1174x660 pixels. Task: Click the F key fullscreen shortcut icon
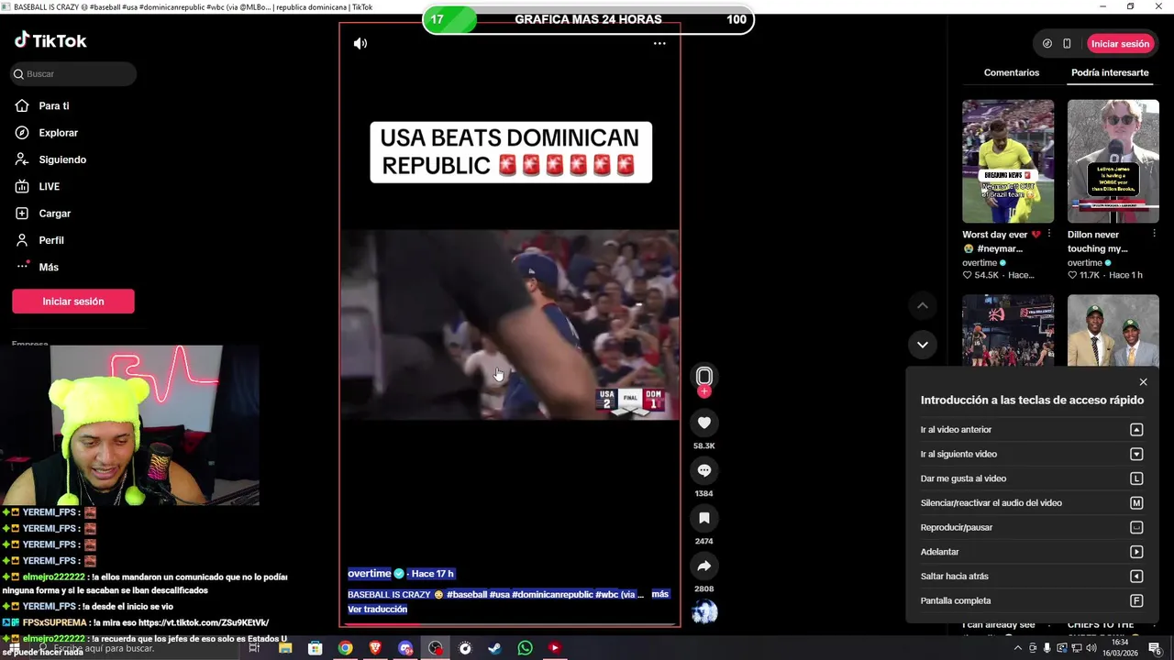pos(1136,600)
